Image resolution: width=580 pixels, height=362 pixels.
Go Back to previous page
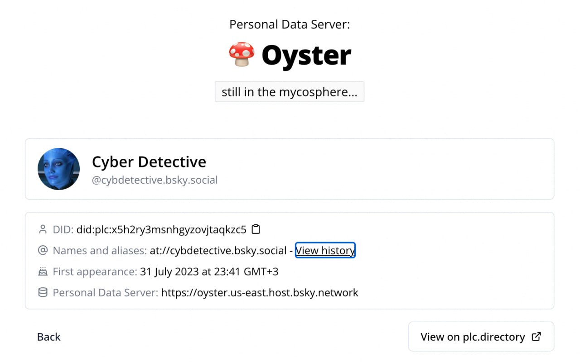[x=48, y=337]
